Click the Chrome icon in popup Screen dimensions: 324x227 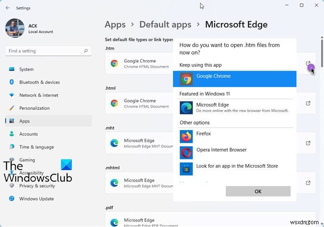pos(186,79)
